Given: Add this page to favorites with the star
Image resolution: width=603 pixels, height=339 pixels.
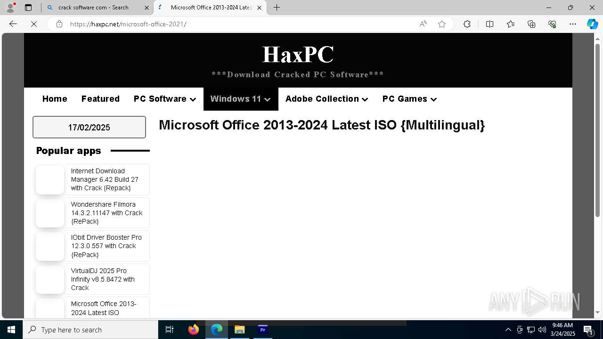Looking at the screenshot, I should coord(442,24).
